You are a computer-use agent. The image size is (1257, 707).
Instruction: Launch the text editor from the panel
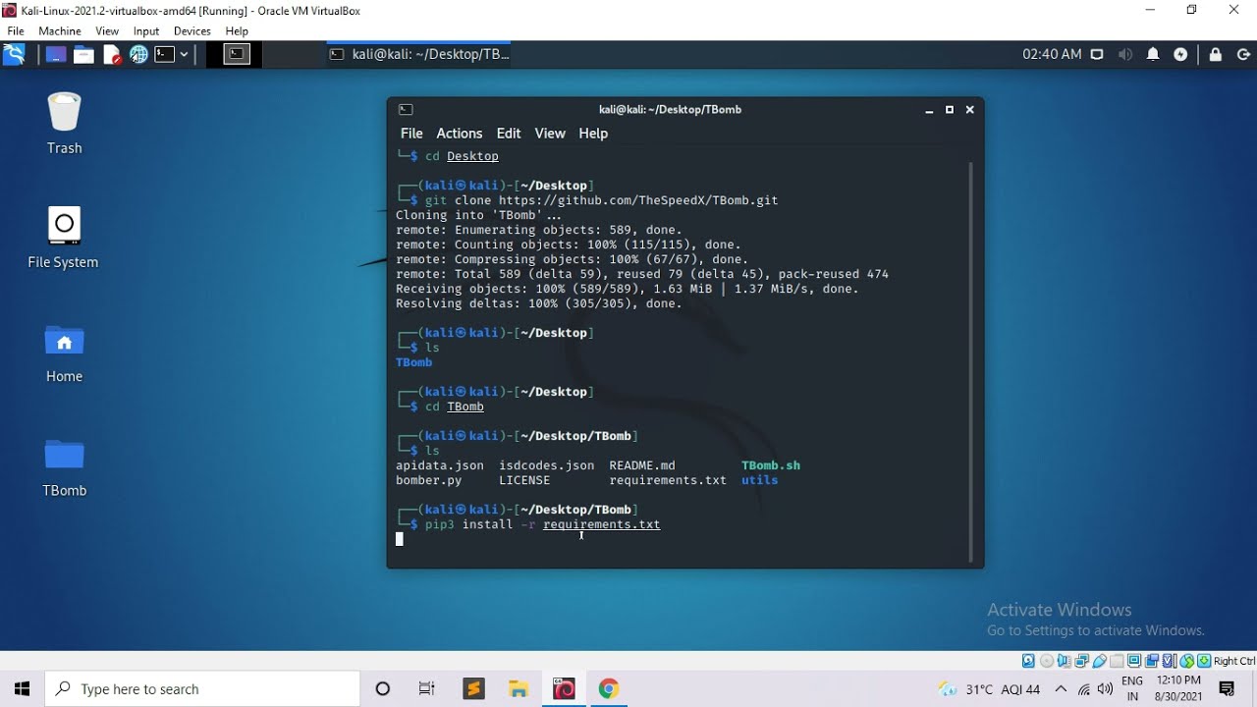tap(112, 55)
